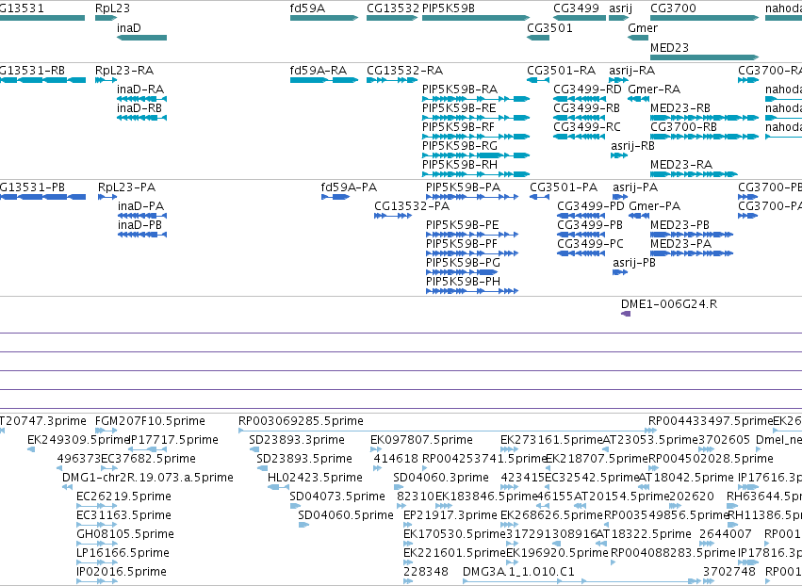This screenshot has height=586, width=802.
Task: Select the inaD gene span
Action: coord(141,38)
